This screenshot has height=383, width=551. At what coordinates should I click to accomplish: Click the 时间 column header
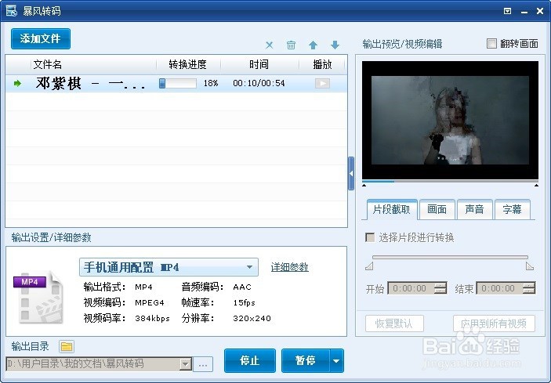pyautogui.click(x=259, y=64)
